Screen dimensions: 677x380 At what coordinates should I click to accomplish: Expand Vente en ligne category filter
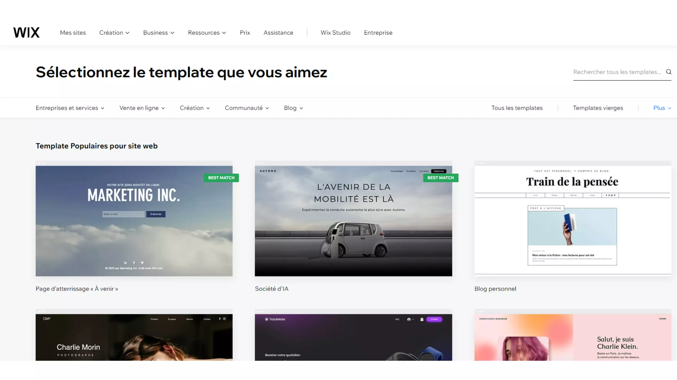click(142, 108)
